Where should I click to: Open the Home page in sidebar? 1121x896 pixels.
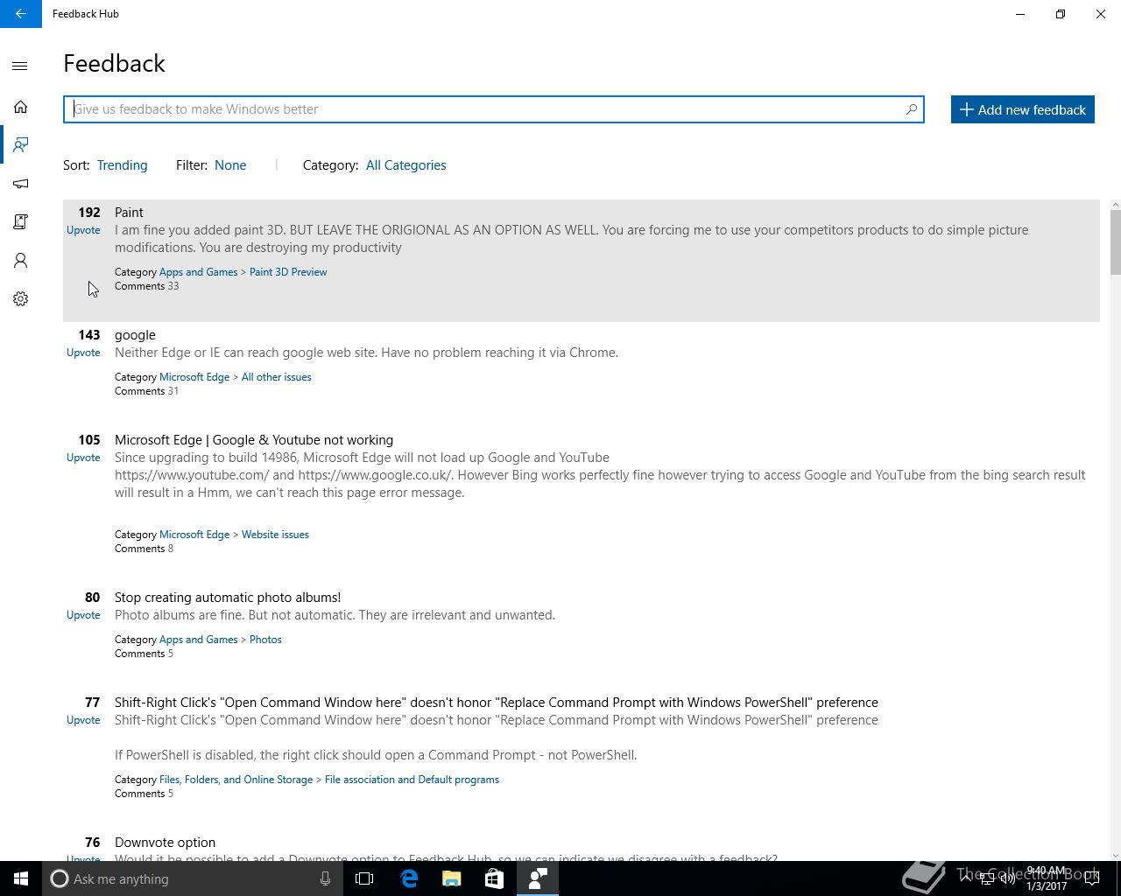(20, 107)
